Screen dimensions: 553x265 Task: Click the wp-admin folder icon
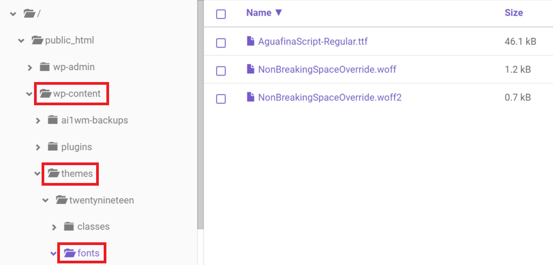tap(44, 66)
